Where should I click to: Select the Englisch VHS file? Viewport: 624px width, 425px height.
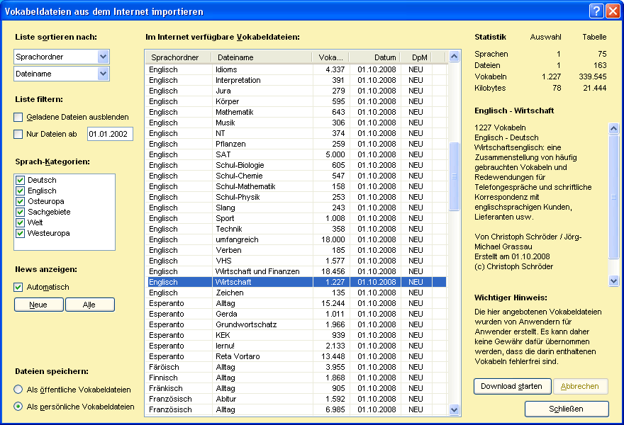[x=297, y=261]
